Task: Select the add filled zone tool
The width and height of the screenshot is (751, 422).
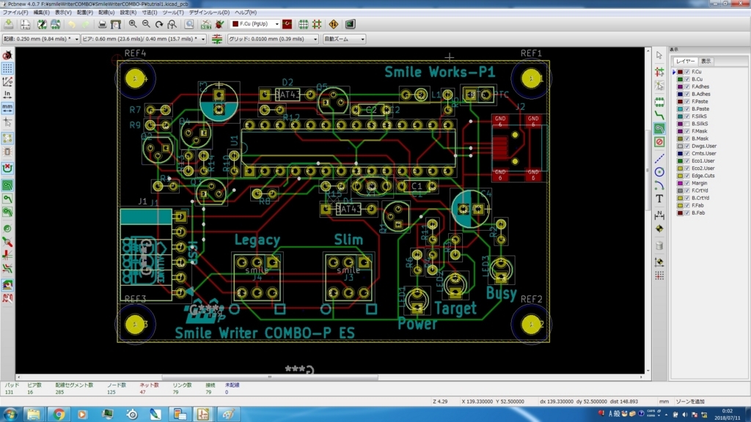Action: coord(659,128)
